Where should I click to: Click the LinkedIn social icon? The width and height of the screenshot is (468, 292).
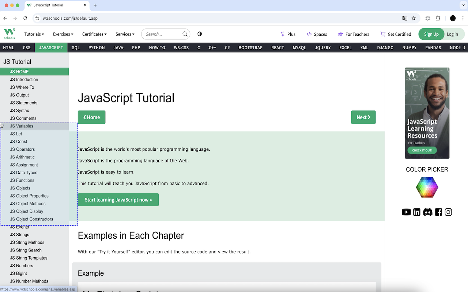pyautogui.click(x=417, y=212)
